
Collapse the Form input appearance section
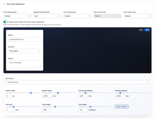pos(4,4)
